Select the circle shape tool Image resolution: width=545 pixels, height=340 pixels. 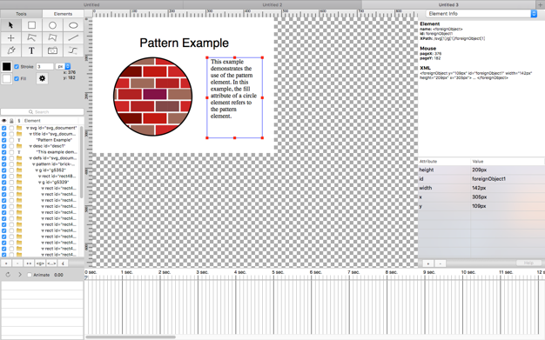(52, 25)
